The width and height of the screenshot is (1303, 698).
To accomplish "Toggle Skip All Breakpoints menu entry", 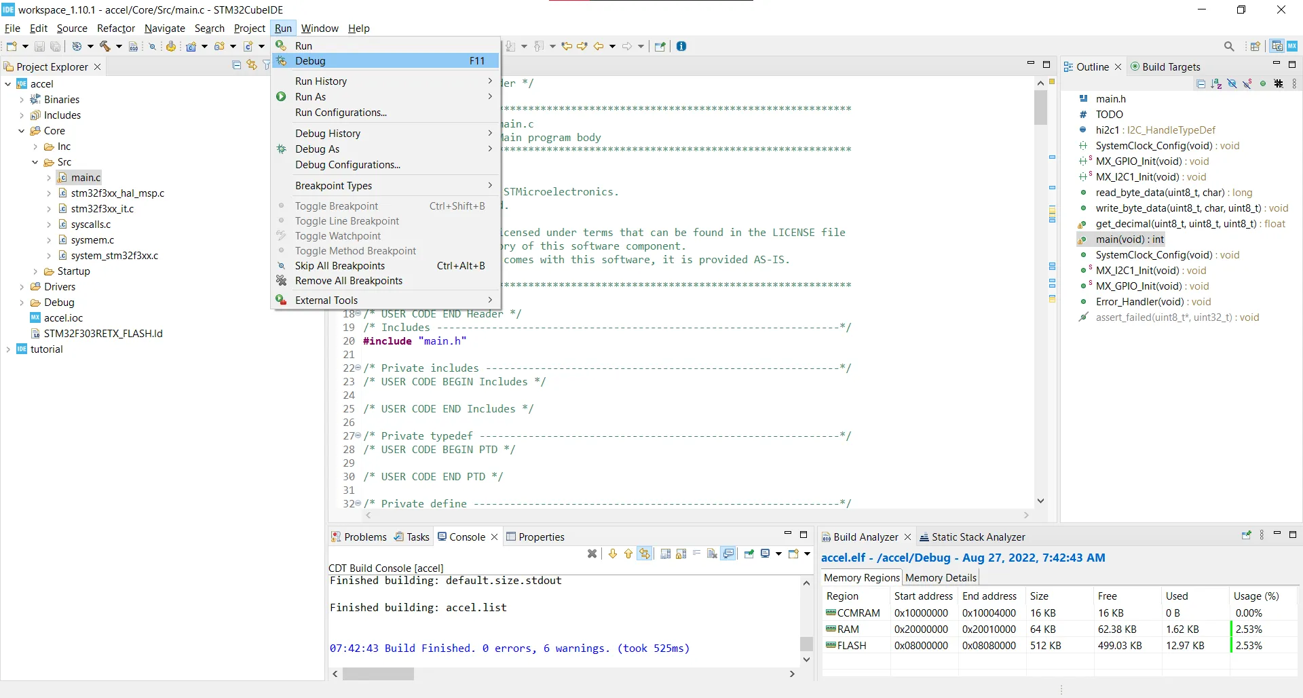I will [385, 266].
